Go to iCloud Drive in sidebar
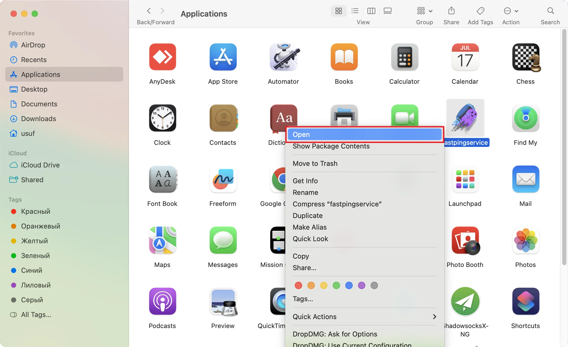Image resolution: width=568 pixels, height=347 pixels. click(x=40, y=165)
